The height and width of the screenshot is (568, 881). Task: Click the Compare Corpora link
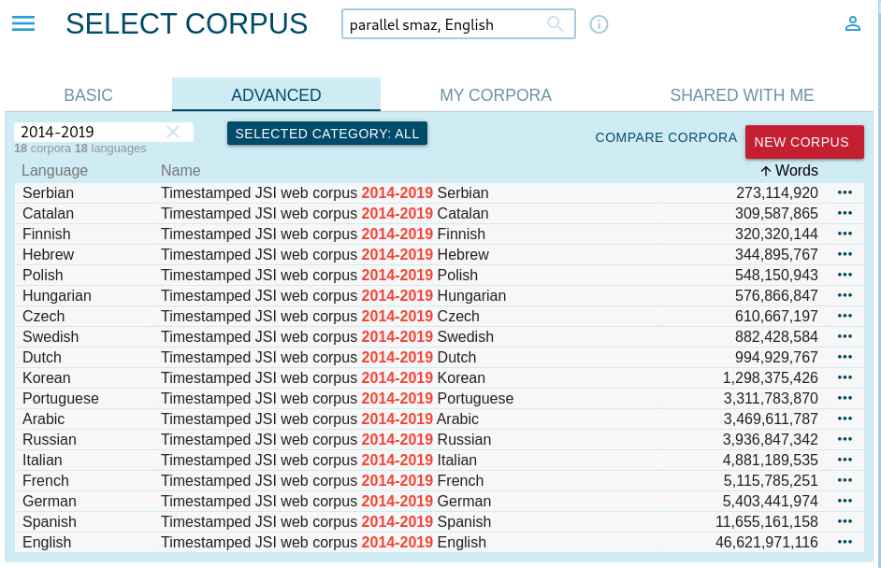point(666,137)
